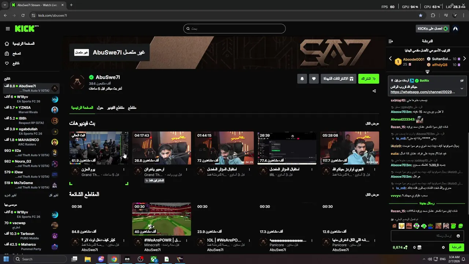Screen dimensions: 469x264
Task: Switch to the 'حول' about tab
Action: click(x=100, y=108)
